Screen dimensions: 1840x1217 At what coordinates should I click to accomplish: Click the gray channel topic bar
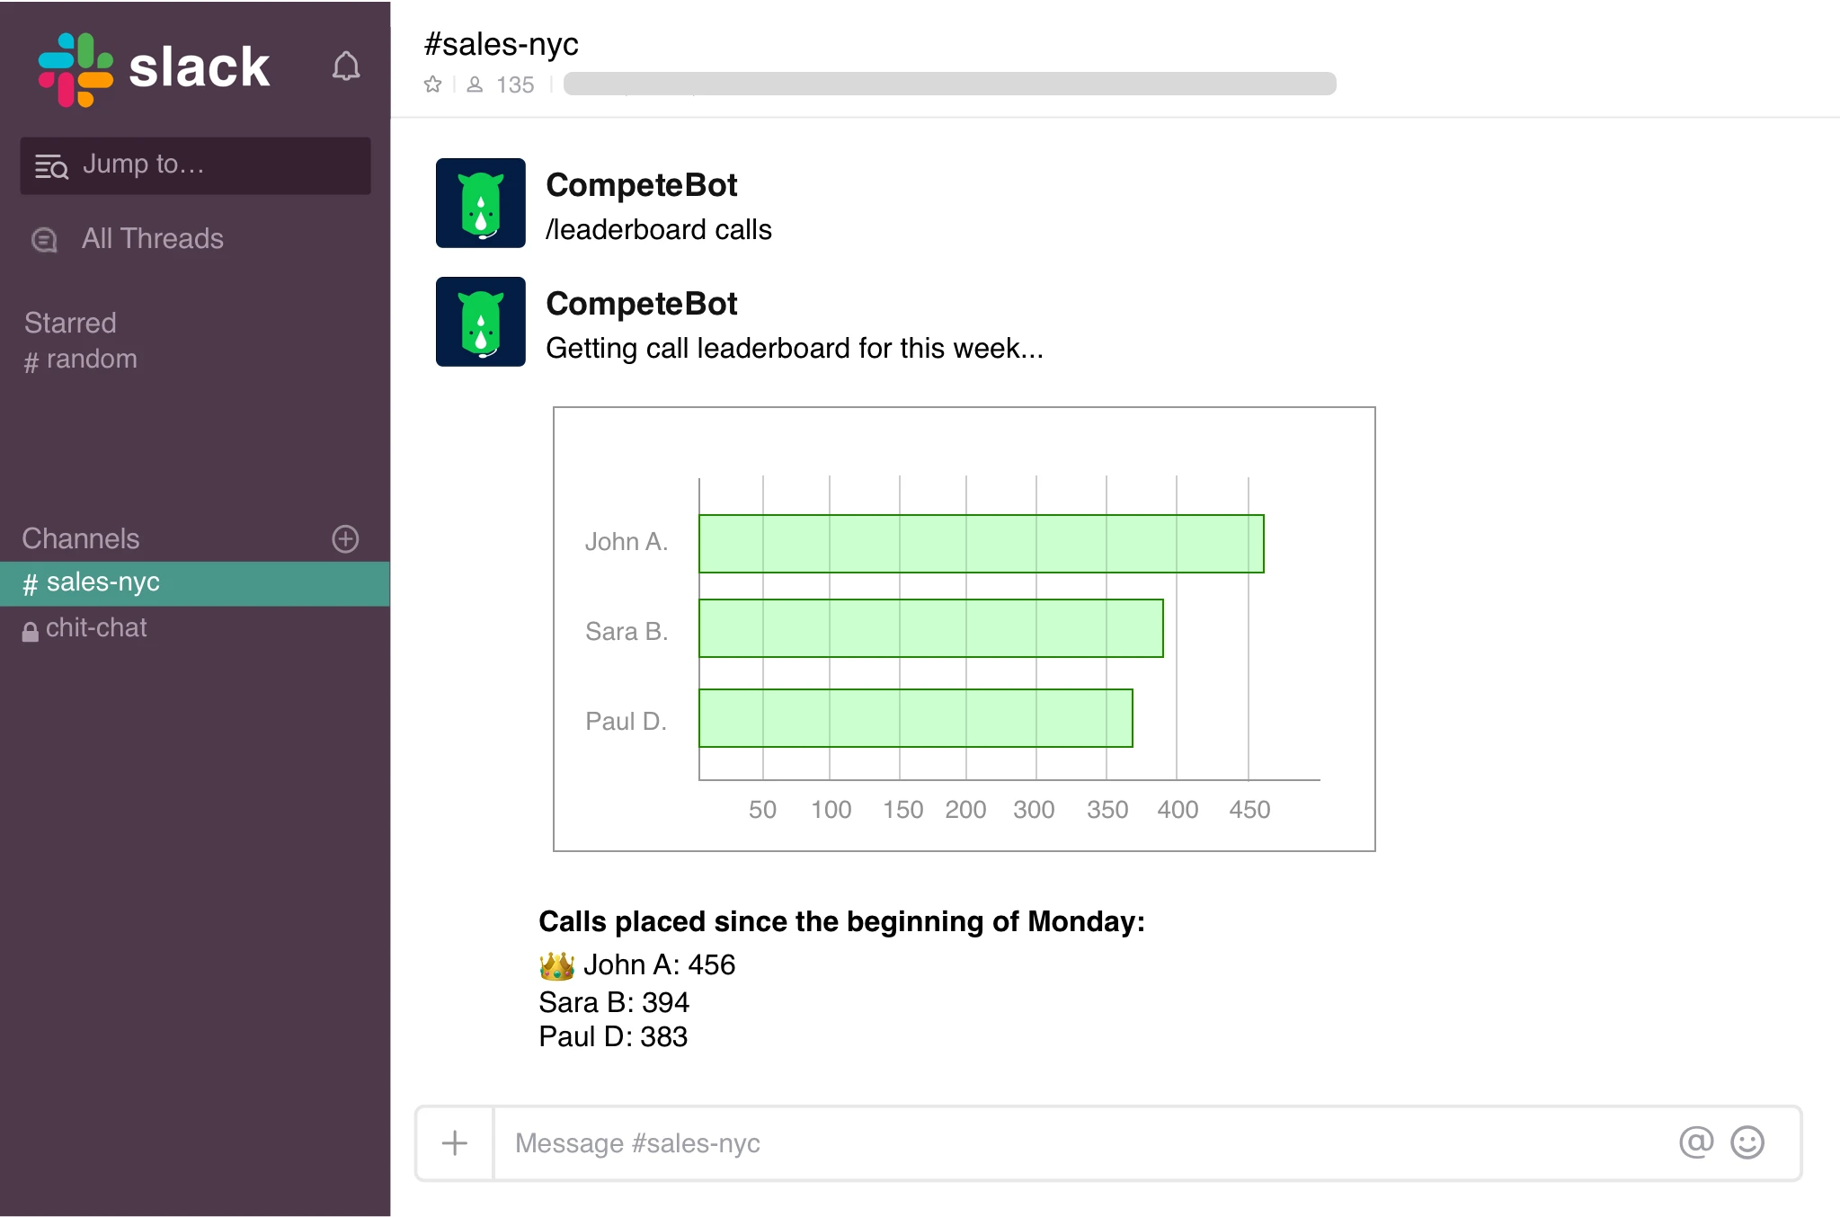(949, 84)
